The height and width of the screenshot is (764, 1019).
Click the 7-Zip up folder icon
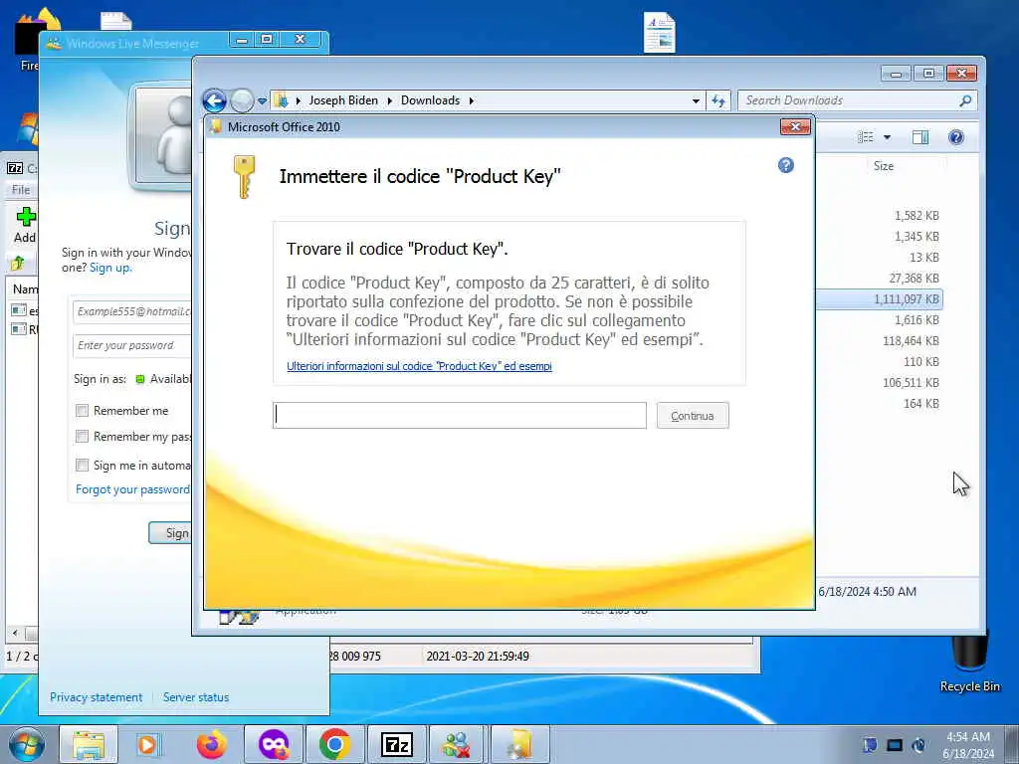(18, 263)
